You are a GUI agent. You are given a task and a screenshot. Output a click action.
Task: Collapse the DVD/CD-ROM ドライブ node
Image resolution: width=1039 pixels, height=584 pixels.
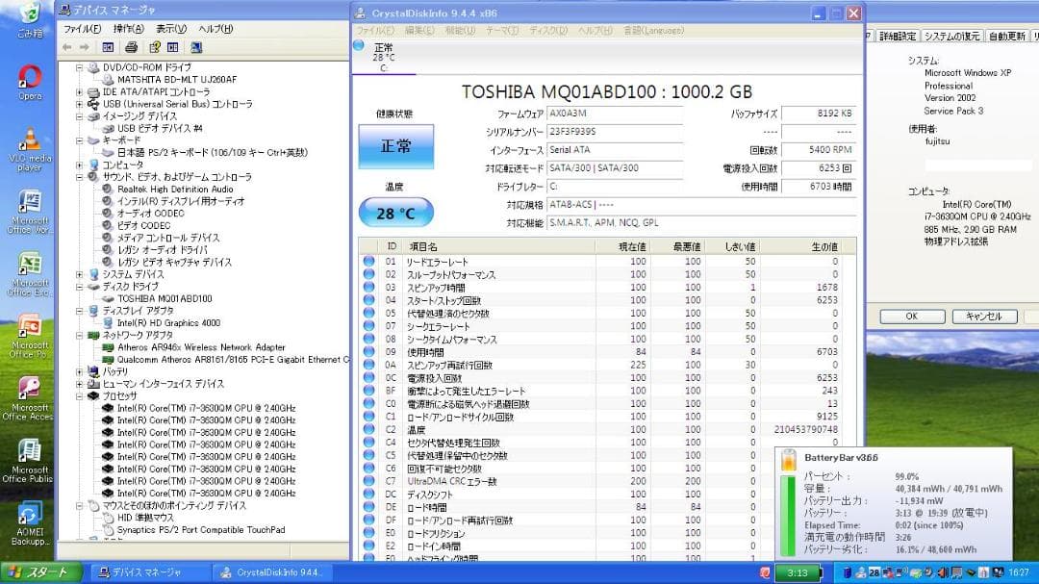pos(80,67)
